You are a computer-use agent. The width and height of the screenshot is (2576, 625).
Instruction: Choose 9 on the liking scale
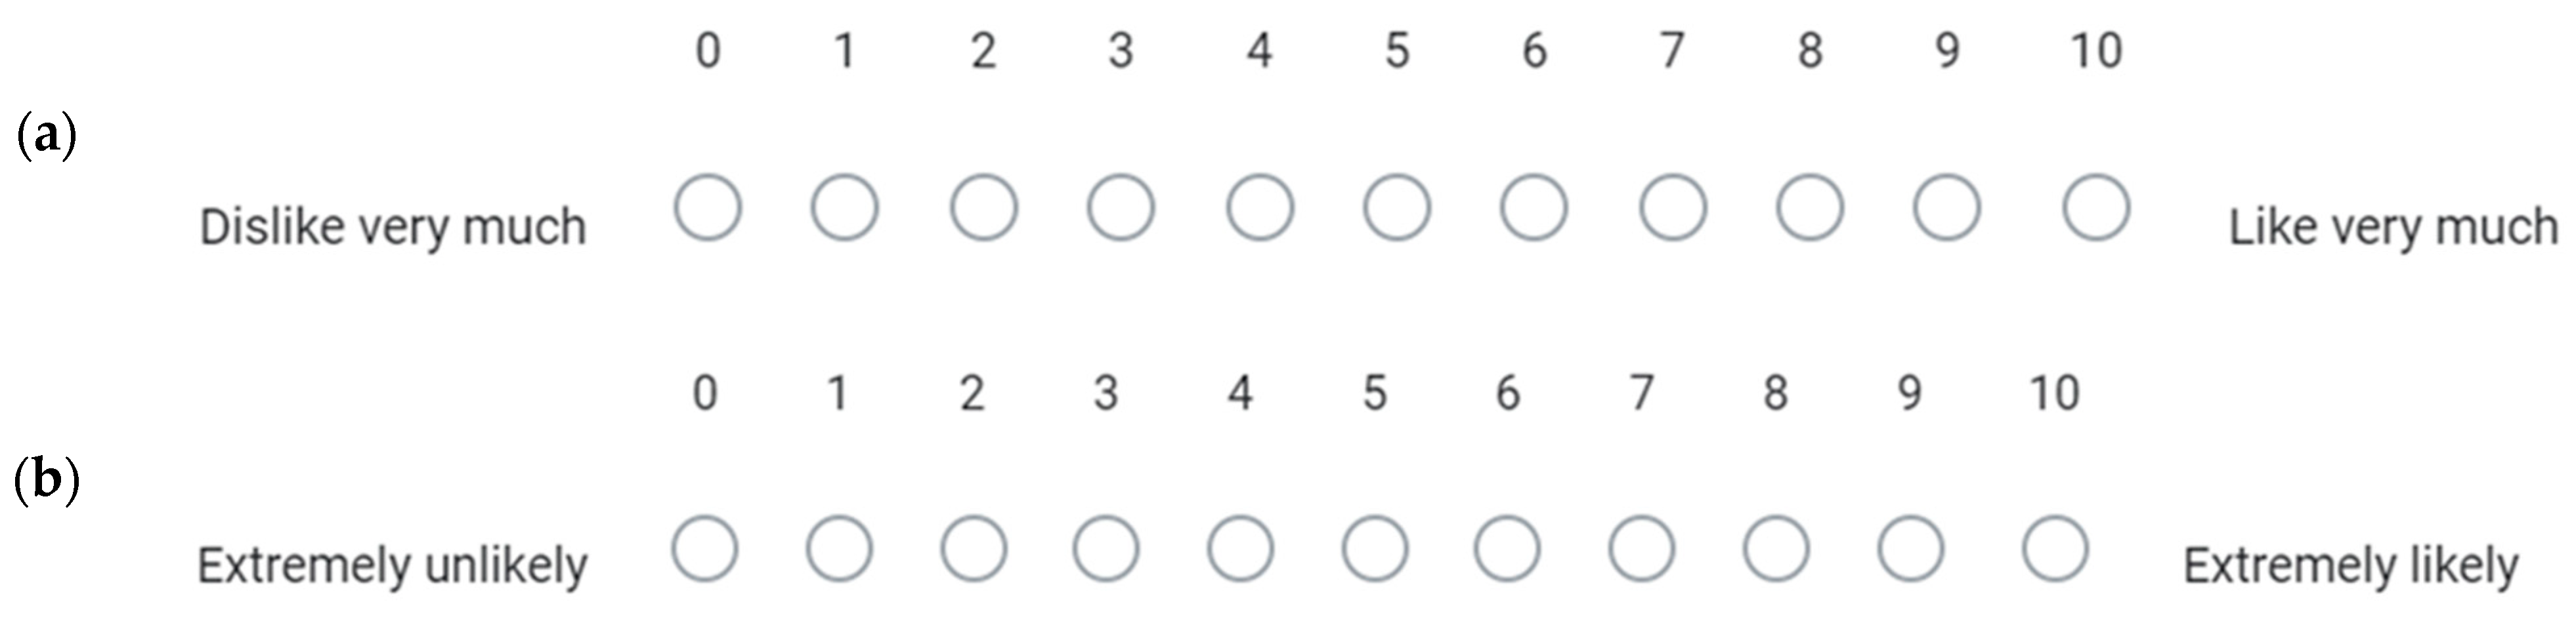[1947, 209]
